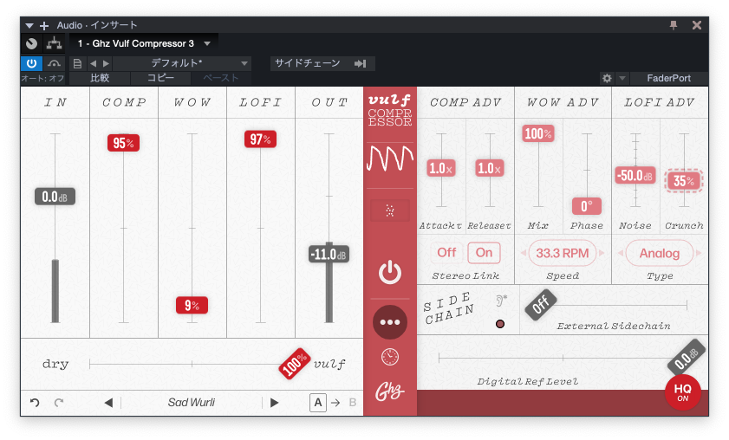Screen dimensions: 729x440
Task: Toggle the large power icon in red strip
Action: coord(390,273)
